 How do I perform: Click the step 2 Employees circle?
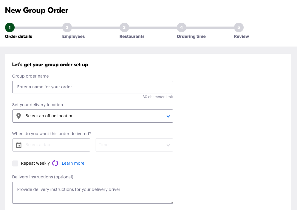tap(67, 27)
